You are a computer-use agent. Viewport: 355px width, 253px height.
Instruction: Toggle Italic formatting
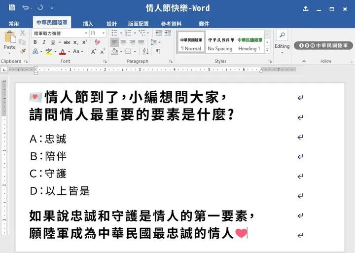point(44,42)
